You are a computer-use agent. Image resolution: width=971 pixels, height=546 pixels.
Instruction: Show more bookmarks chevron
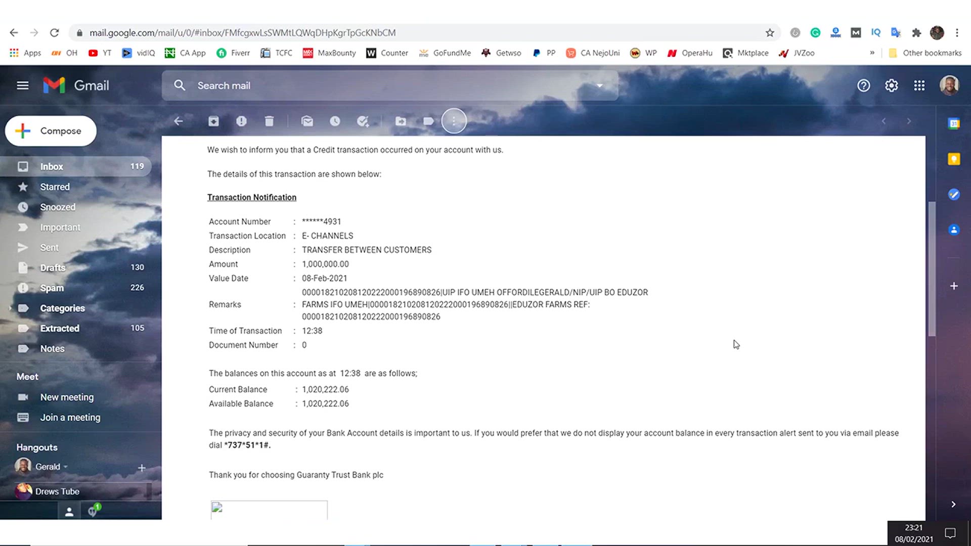pos(872,53)
